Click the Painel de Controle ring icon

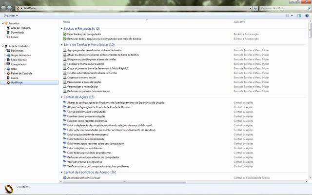pos(8,73)
